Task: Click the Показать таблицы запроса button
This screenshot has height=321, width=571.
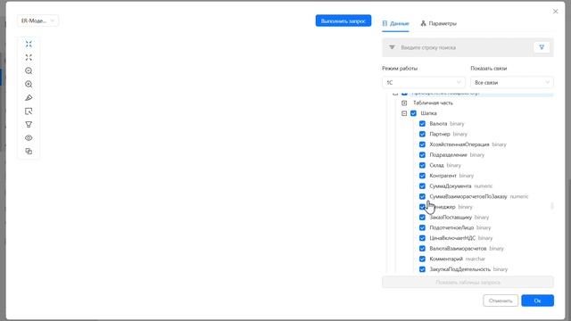Action: point(468,282)
